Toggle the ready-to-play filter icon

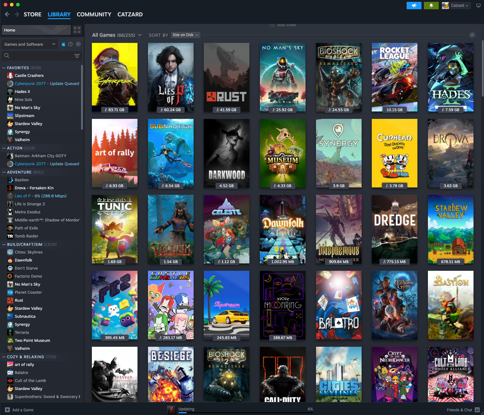78,44
